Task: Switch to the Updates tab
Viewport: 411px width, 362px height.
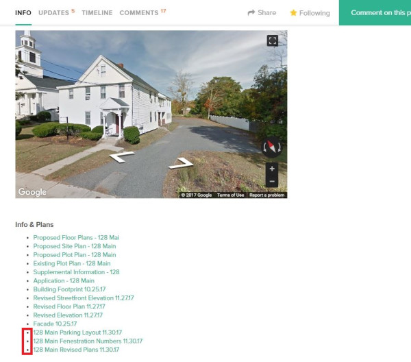Action: (53, 13)
